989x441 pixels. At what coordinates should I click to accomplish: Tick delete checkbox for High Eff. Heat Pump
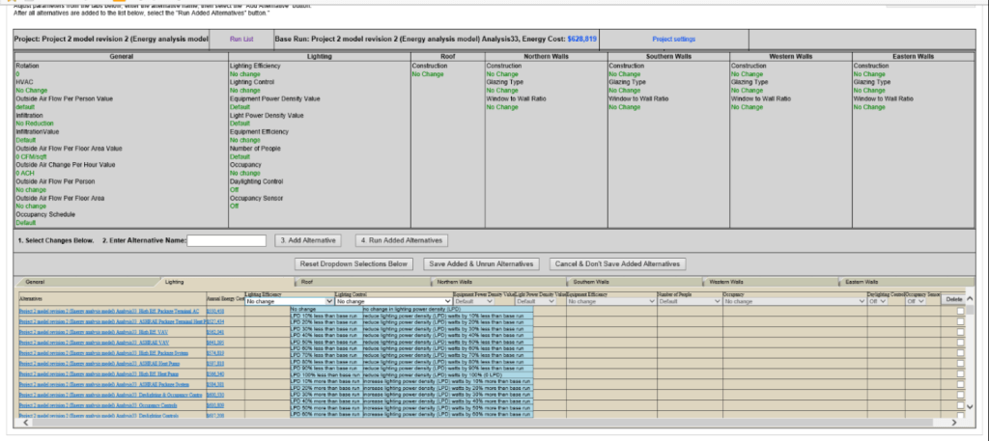click(960, 373)
